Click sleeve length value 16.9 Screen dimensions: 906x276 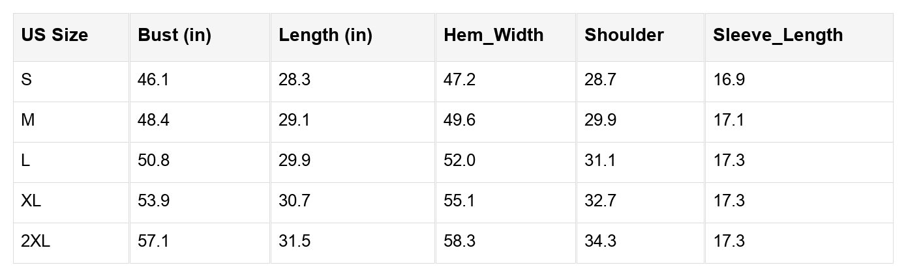[729, 80]
